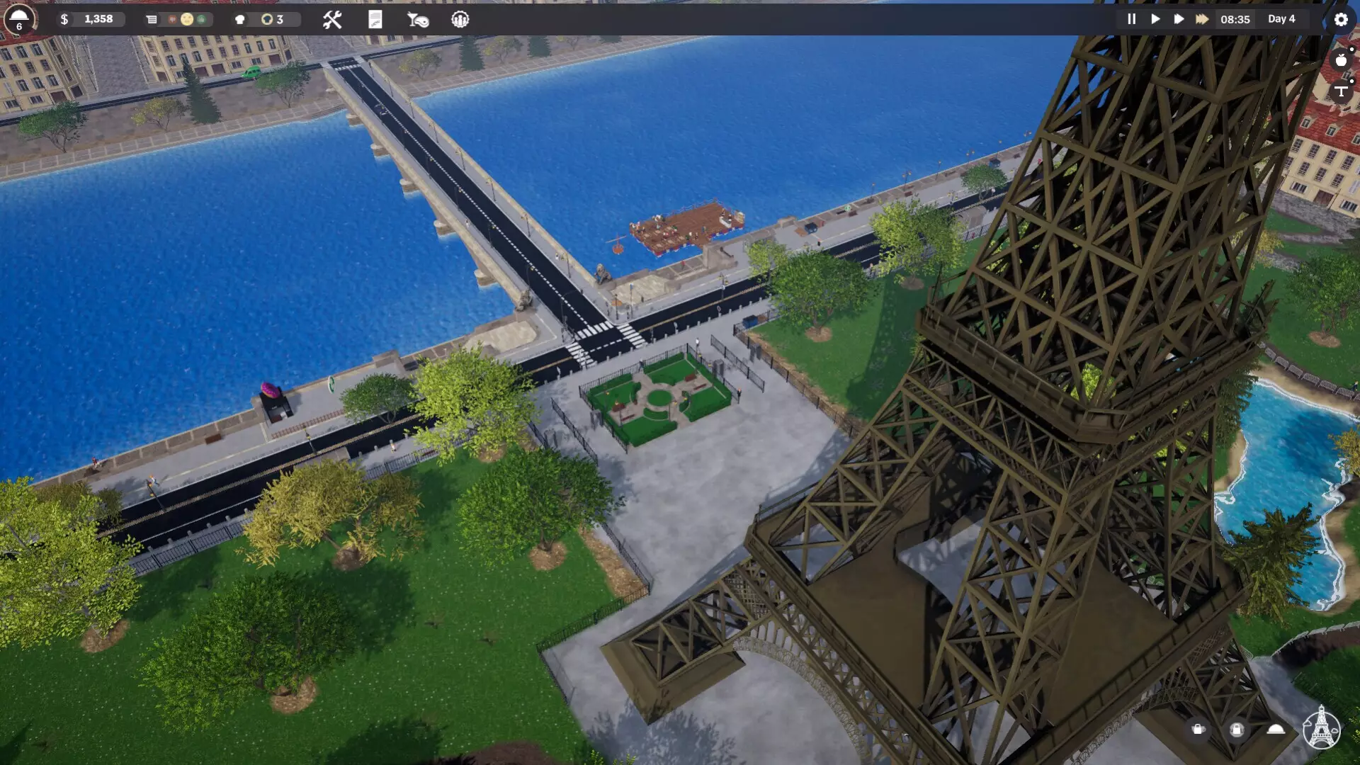Open the T notification icon below the apple
The image size is (1360, 765).
pyautogui.click(x=1342, y=91)
